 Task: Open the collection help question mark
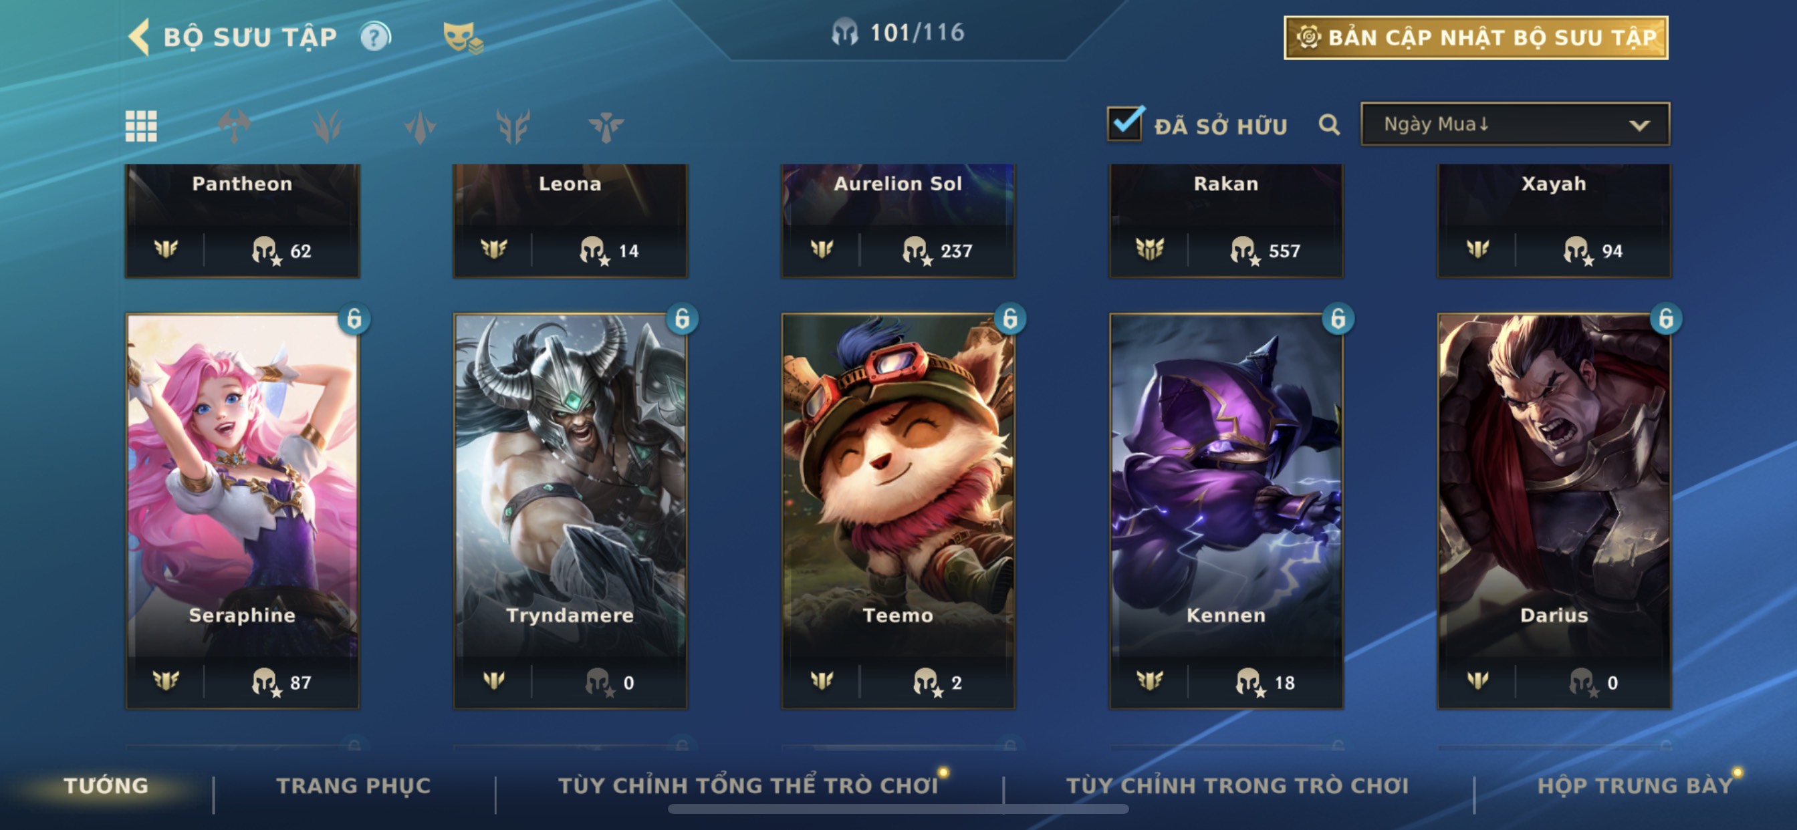375,36
